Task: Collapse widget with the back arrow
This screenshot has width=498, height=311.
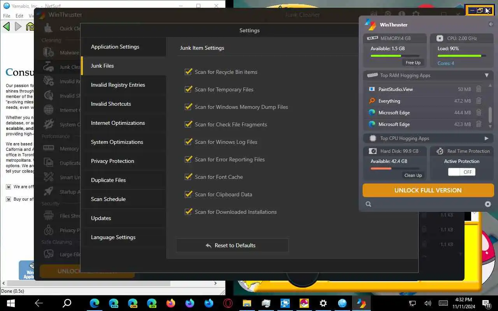Action: pyautogui.click(x=491, y=24)
